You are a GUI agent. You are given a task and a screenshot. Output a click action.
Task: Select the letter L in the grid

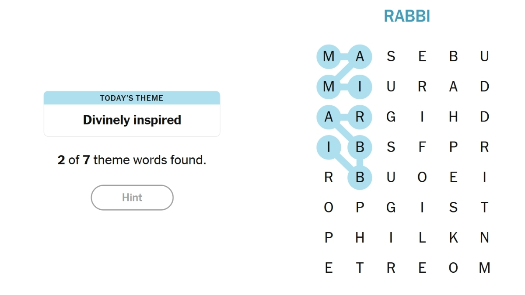tap(422, 237)
